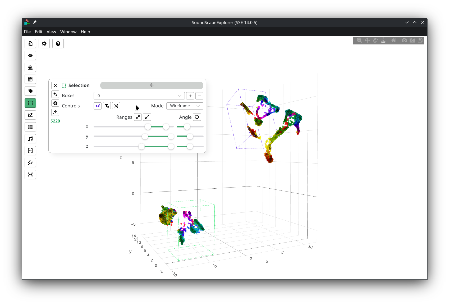Add a box with the plus button
The image size is (449, 305).
[x=190, y=96]
